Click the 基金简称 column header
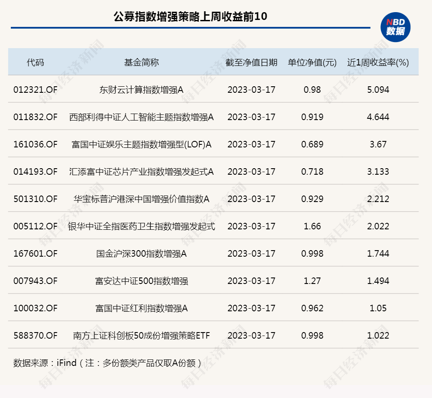432x398 pixels. click(x=143, y=61)
